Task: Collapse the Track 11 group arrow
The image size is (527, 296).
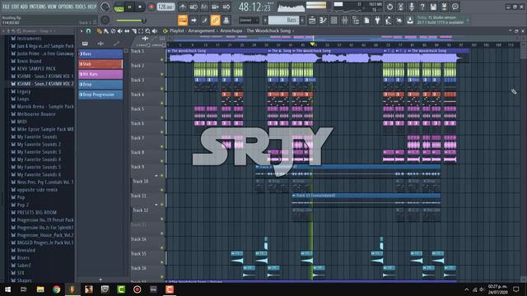Action: (x=156, y=205)
